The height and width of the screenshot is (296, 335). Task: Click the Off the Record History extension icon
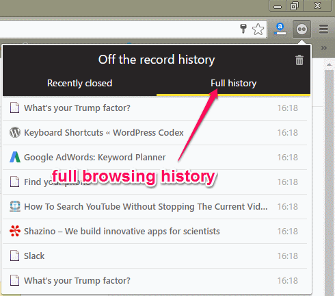301,29
